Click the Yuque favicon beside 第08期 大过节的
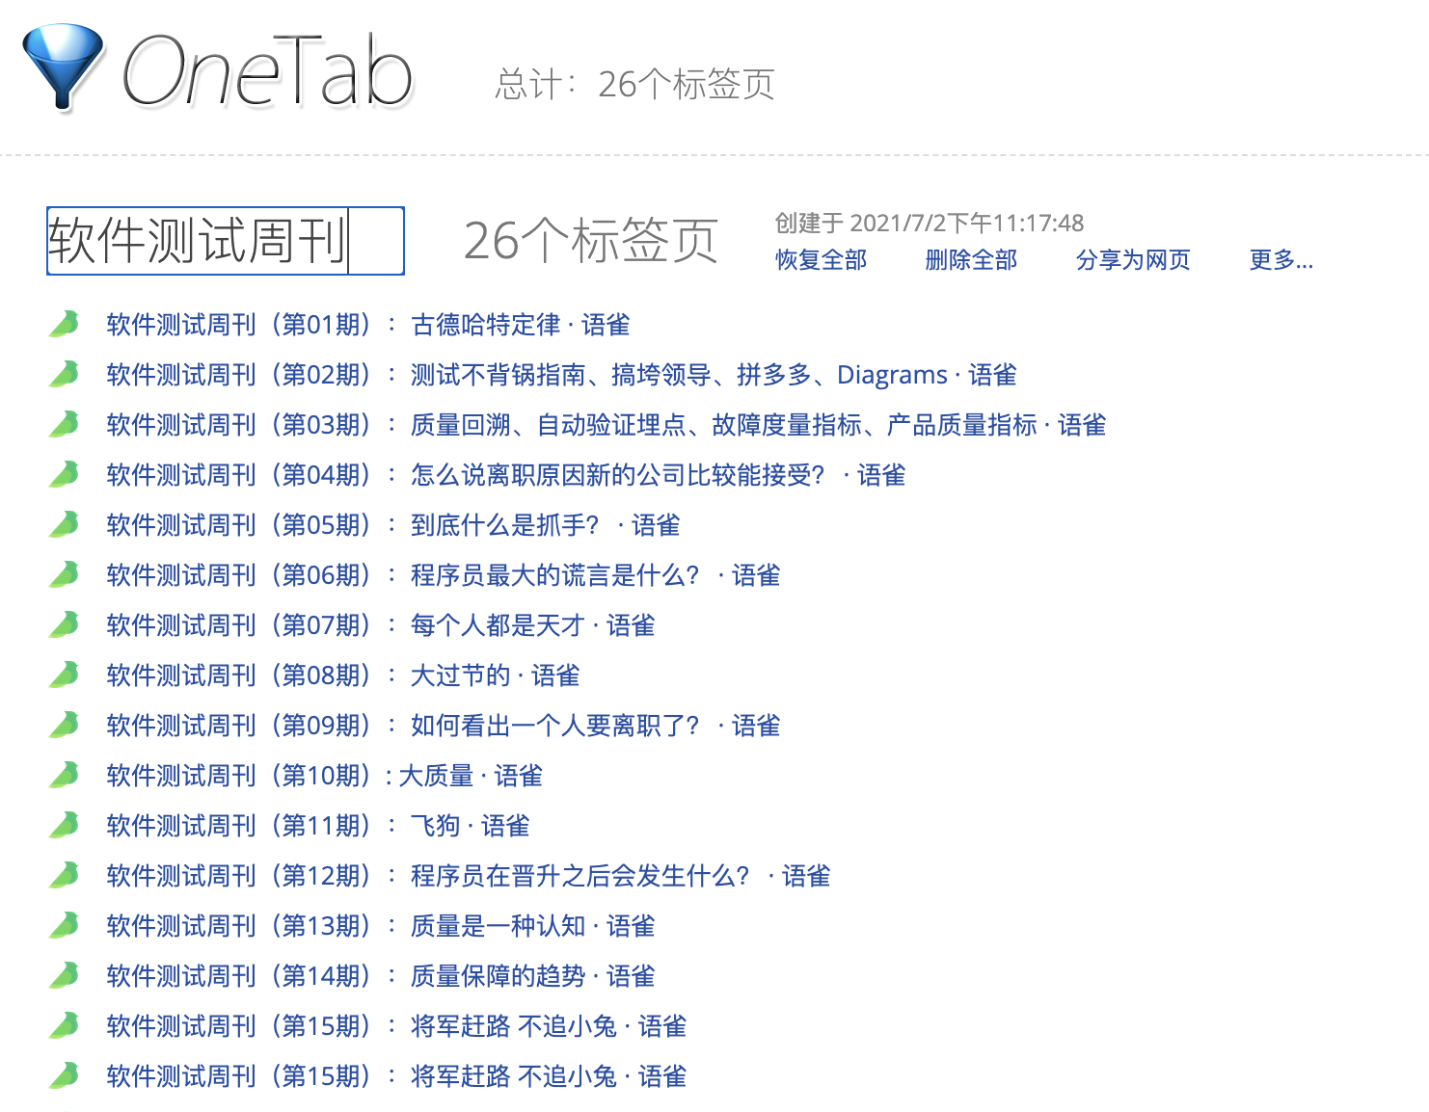Image resolution: width=1429 pixels, height=1112 pixels. coord(64,675)
